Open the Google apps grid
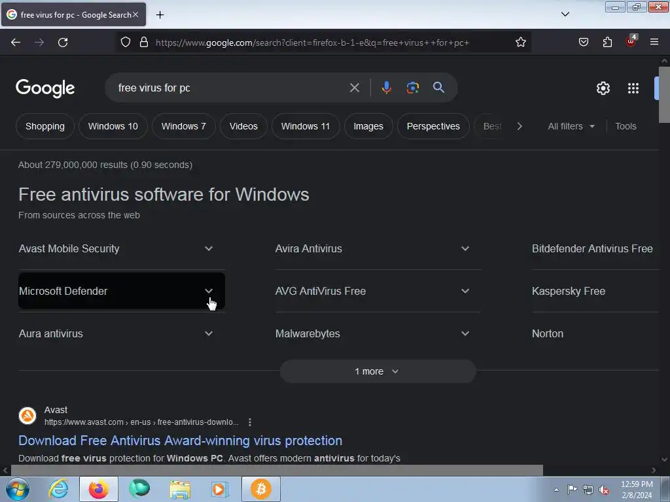The width and height of the screenshot is (670, 502). point(633,88)
